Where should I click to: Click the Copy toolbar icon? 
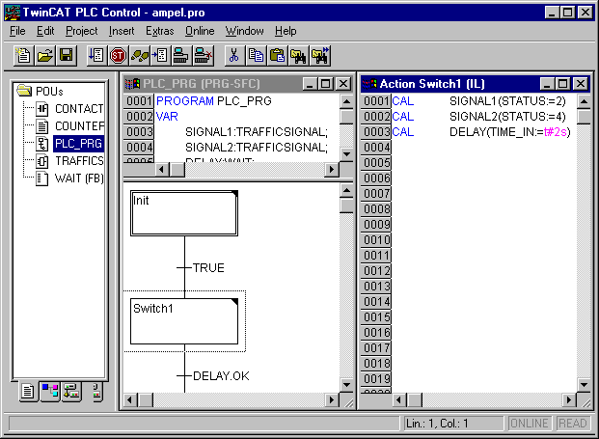(256, 56)
